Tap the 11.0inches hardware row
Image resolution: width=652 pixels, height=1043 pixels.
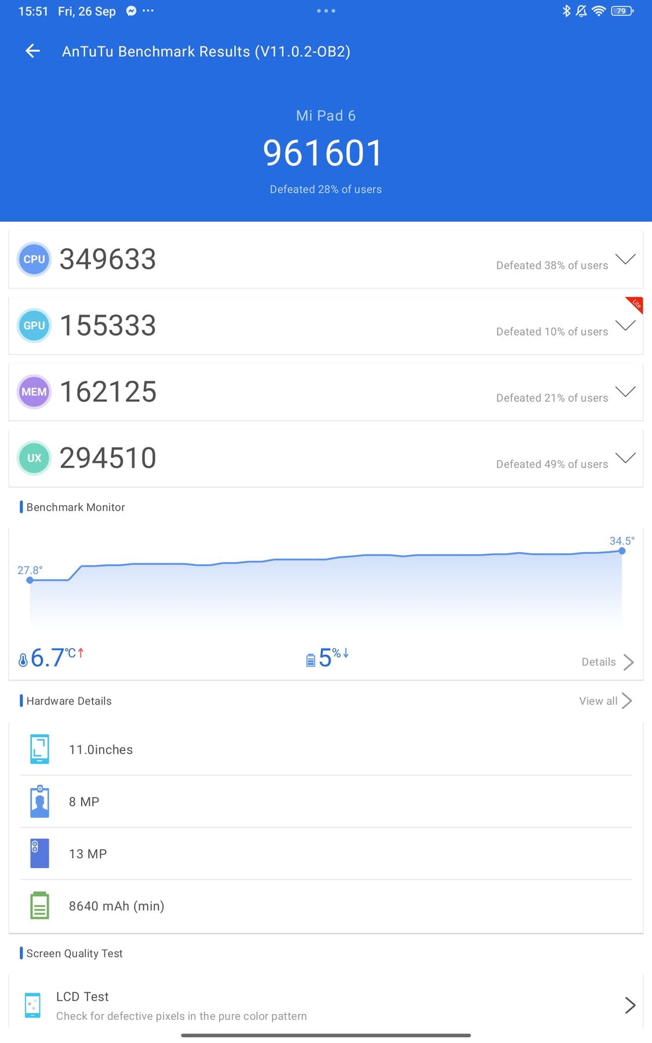tap(326, 749)
